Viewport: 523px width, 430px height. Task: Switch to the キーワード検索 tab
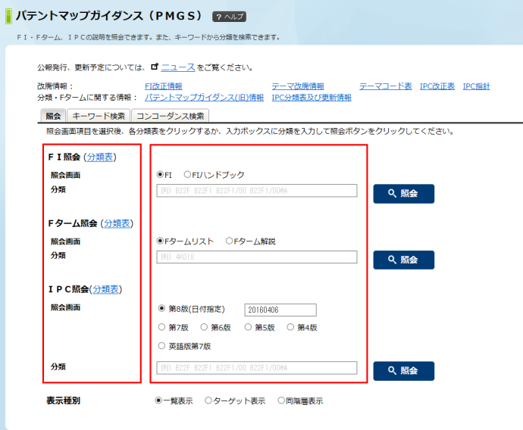click(98, 116)
